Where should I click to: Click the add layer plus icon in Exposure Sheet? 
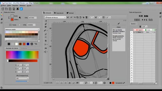[x=140, y=16]
